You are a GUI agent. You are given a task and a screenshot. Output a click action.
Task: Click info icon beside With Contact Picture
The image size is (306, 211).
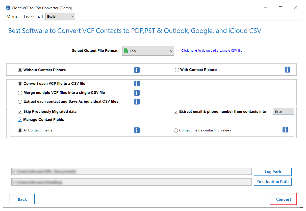287,70
